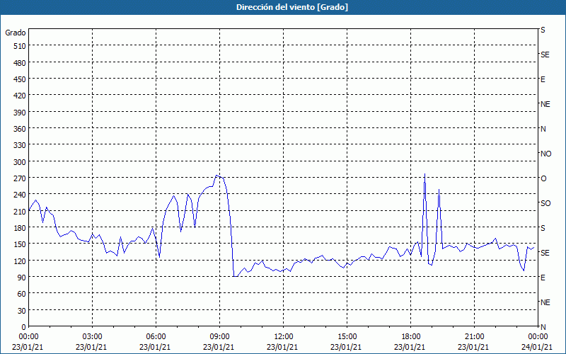Image resolution: width=566 pixels, height=354 pixels.
Task: Select the 120 value on the degree axis
Action: click(20, 261)
